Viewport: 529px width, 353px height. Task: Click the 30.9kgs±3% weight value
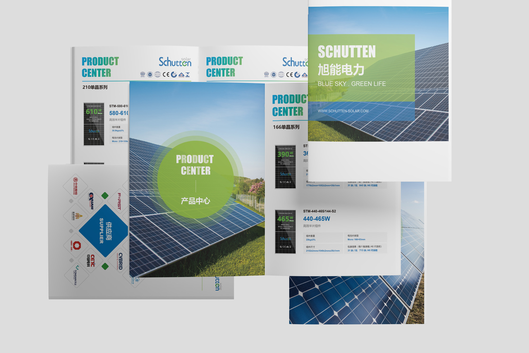pyautogui.click(x=118, y=131)
